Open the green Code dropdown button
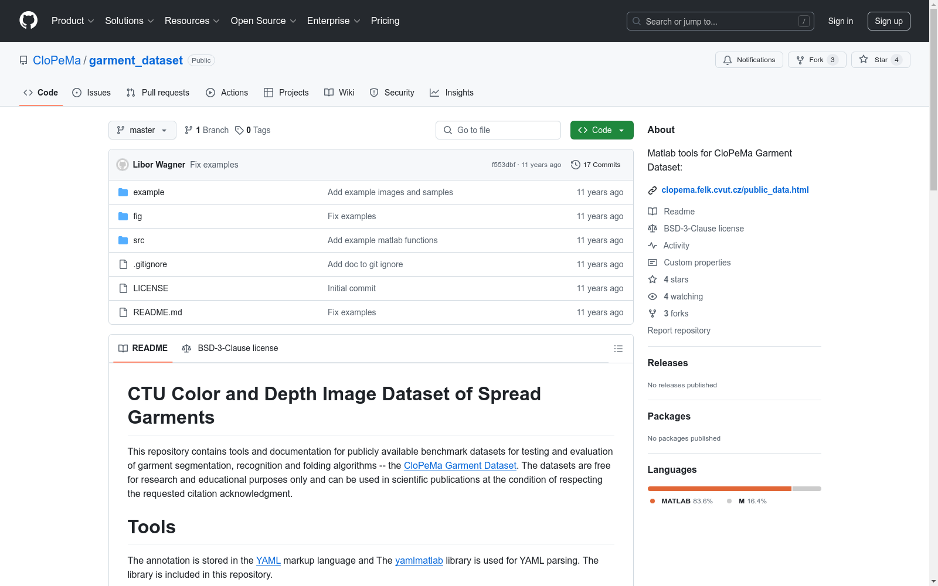938x586 pixels. point(601,130)
